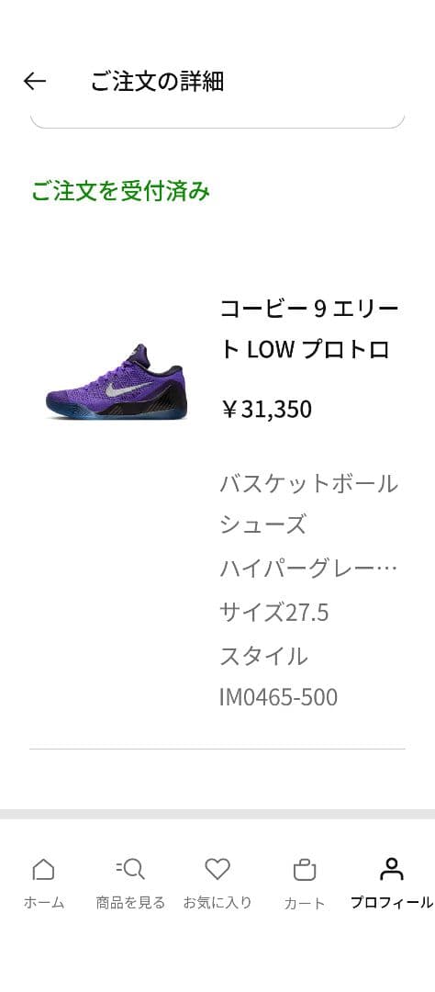
Task: Tap the ご注文を受付済み order status
Action: click(x=120, y=191)
